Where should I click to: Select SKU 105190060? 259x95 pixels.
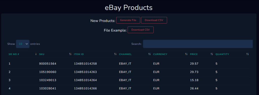point(48,72)
